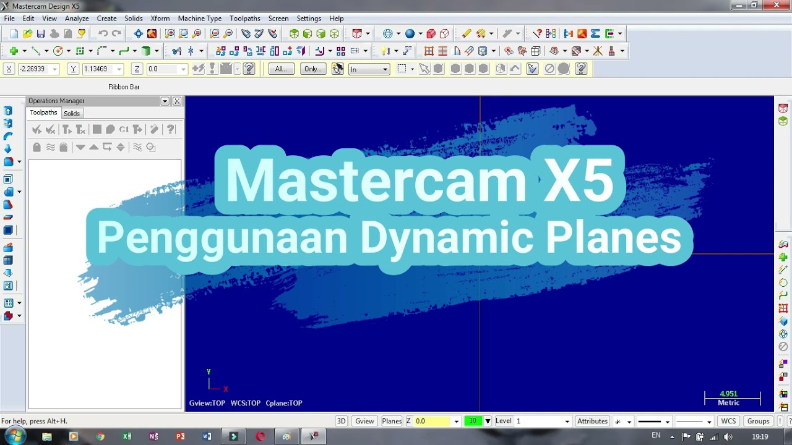Open PowerPoint from Windows taskbar
The image size is (792, 445).
pyautogui.click(x=180, y=436)
